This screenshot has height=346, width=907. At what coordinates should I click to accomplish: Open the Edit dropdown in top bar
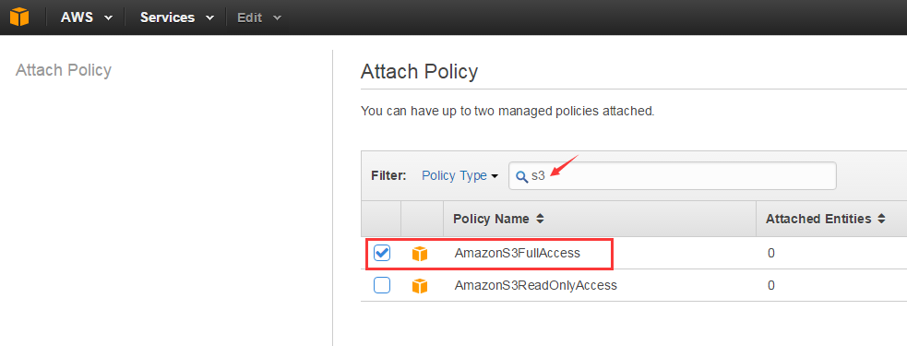[x=259, y=18]
